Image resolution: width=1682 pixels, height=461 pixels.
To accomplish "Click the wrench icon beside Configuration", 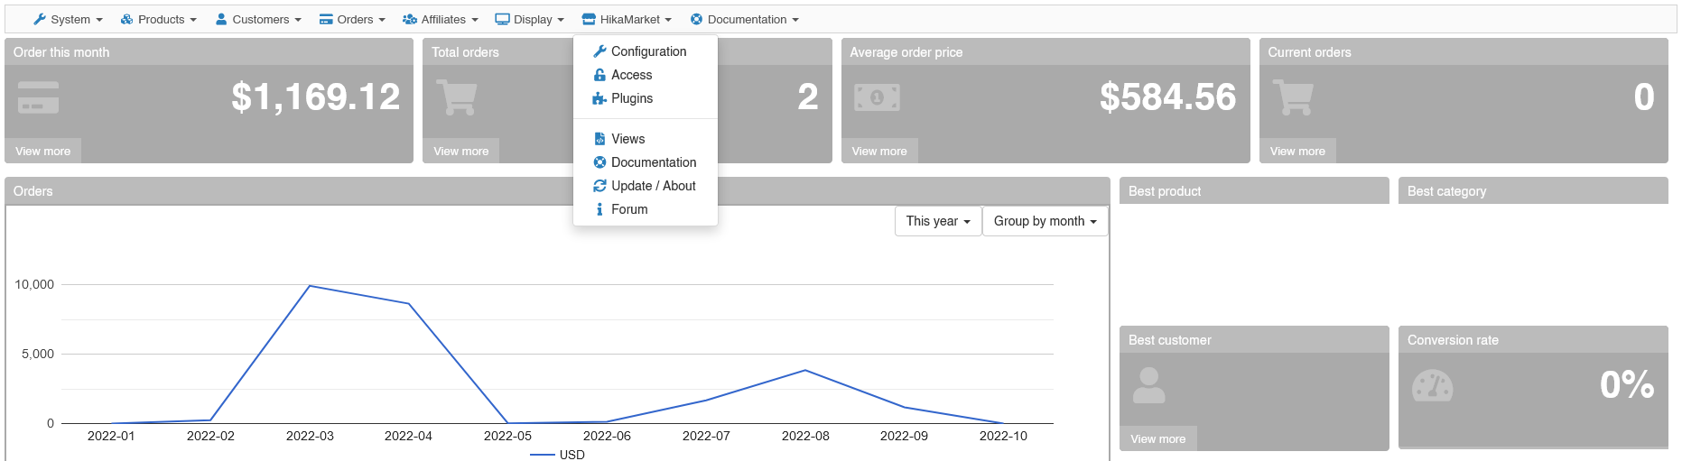I will pos(599,51).
